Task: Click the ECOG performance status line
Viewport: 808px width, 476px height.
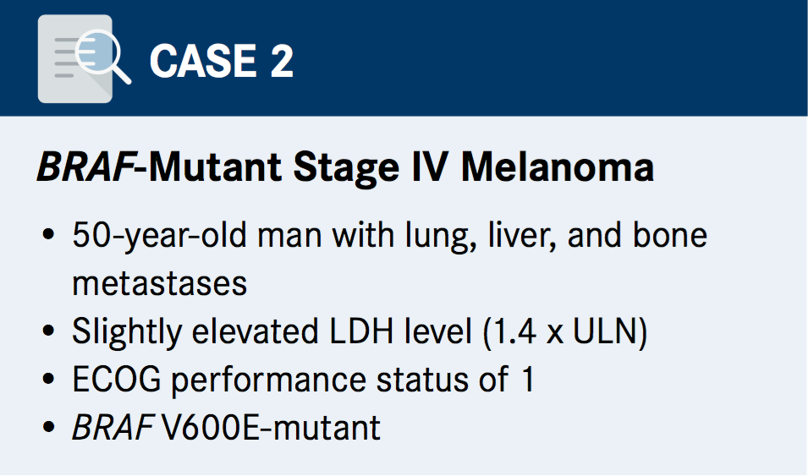Action: pos(303,380)
